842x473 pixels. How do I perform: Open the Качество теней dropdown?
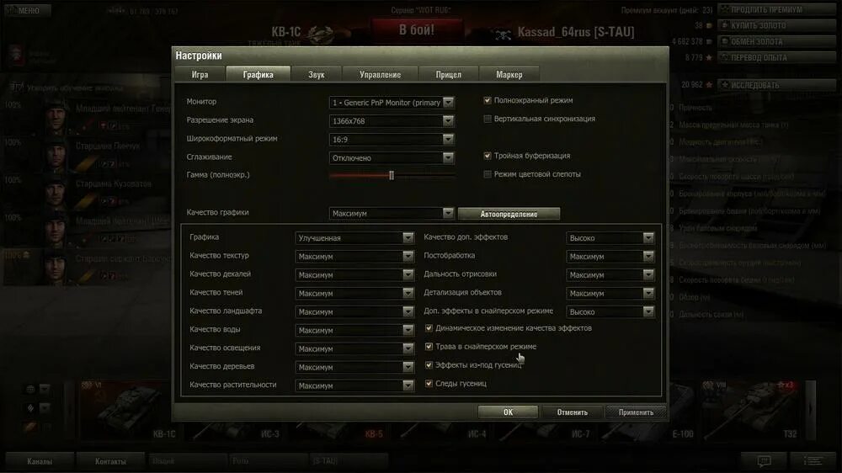tap(354, 293)
